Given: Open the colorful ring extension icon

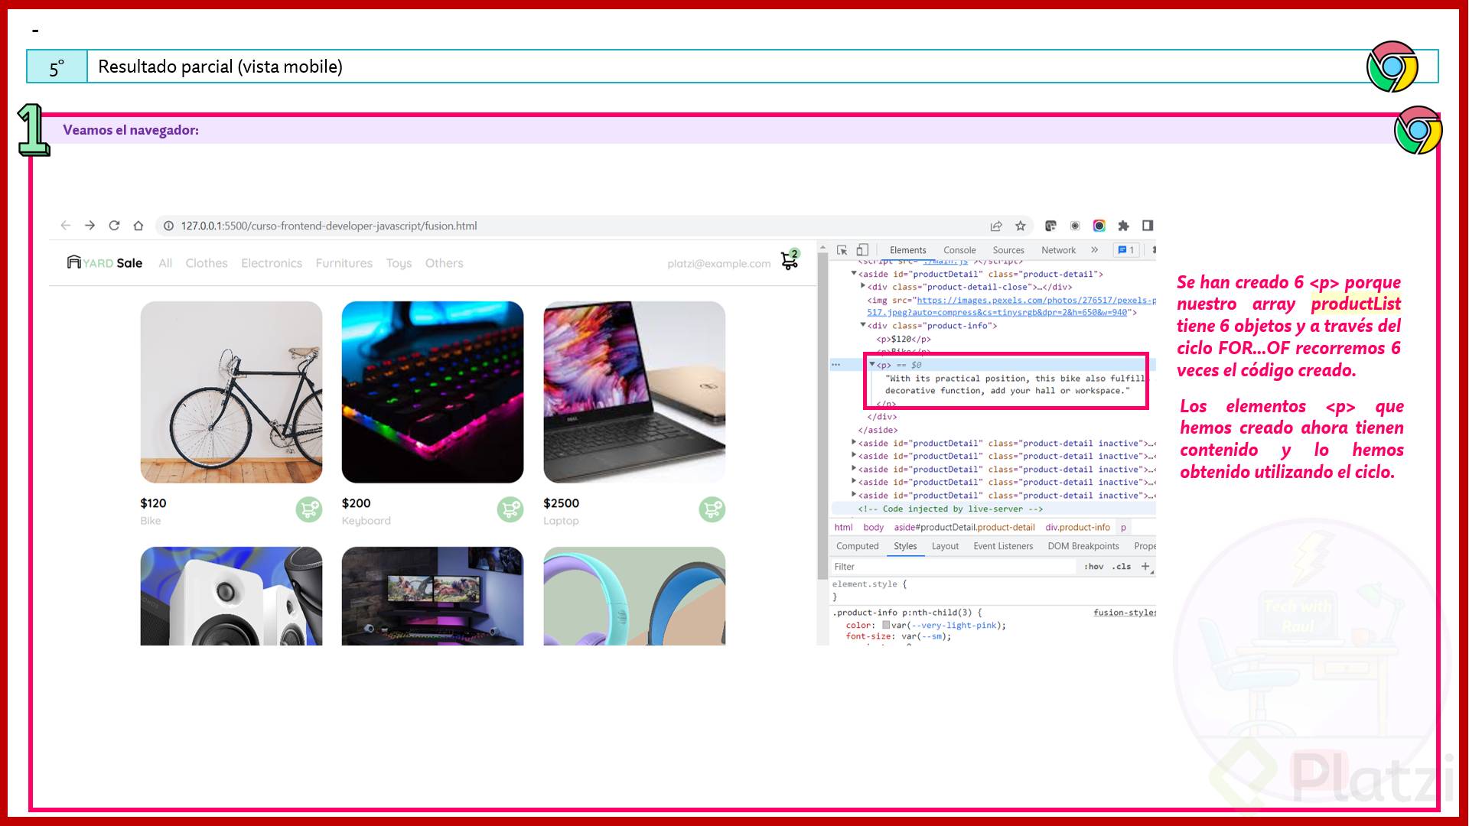Looking at the screenshot, I should click(x=1099, y=226).
